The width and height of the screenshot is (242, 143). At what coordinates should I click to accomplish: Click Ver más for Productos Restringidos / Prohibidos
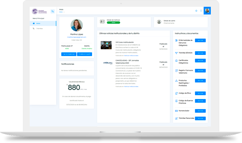[x=200, y=81]
